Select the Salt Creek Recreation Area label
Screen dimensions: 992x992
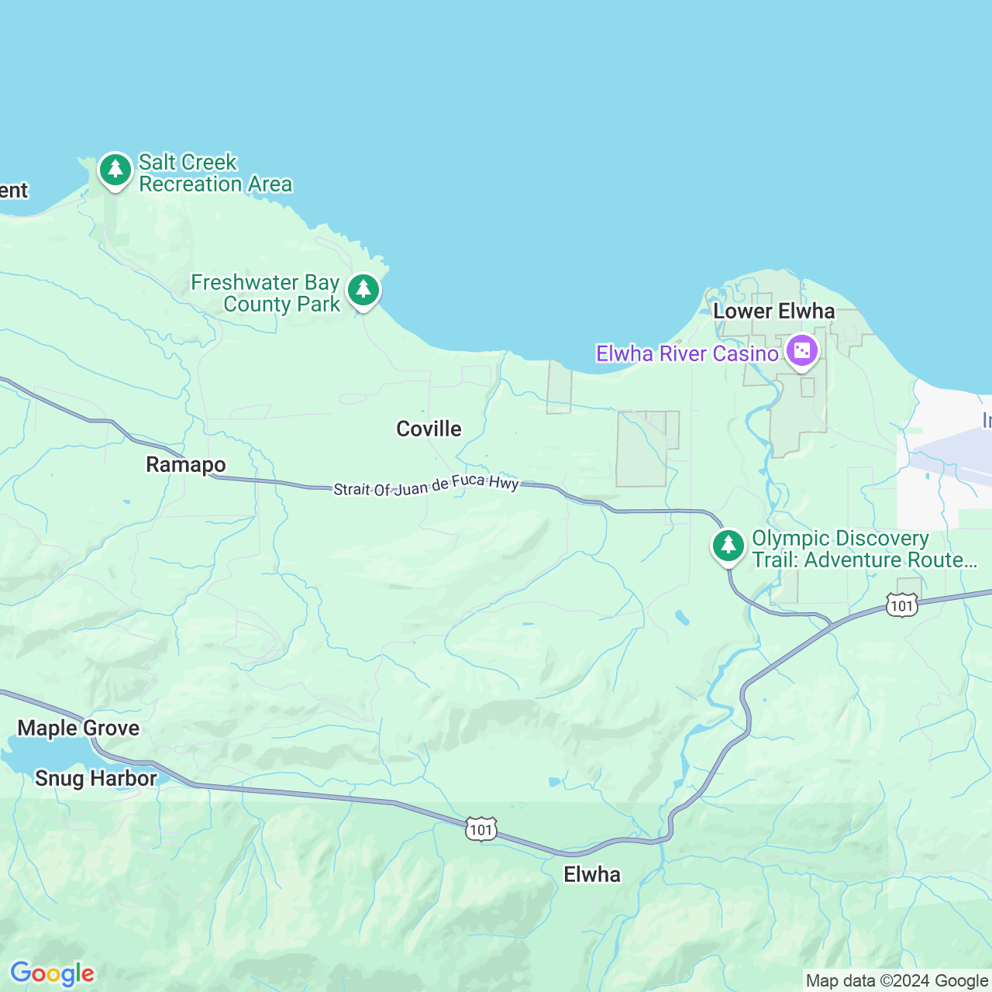[x=215, y=173]
